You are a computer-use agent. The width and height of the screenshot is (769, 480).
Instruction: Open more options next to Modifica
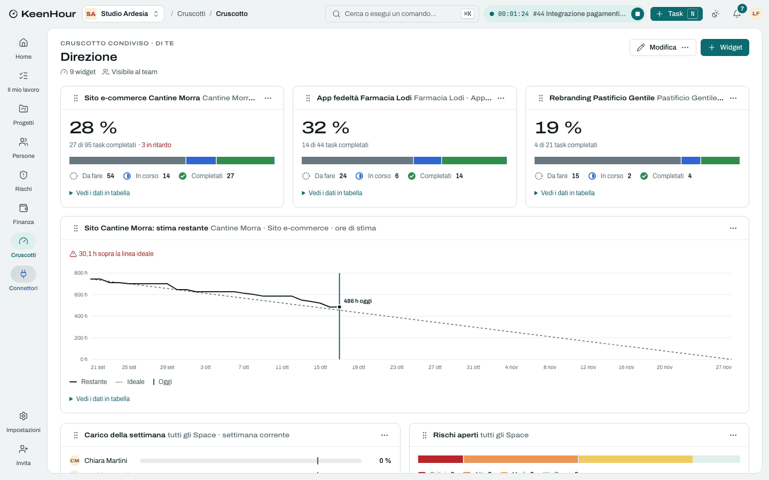coord(685,47)
